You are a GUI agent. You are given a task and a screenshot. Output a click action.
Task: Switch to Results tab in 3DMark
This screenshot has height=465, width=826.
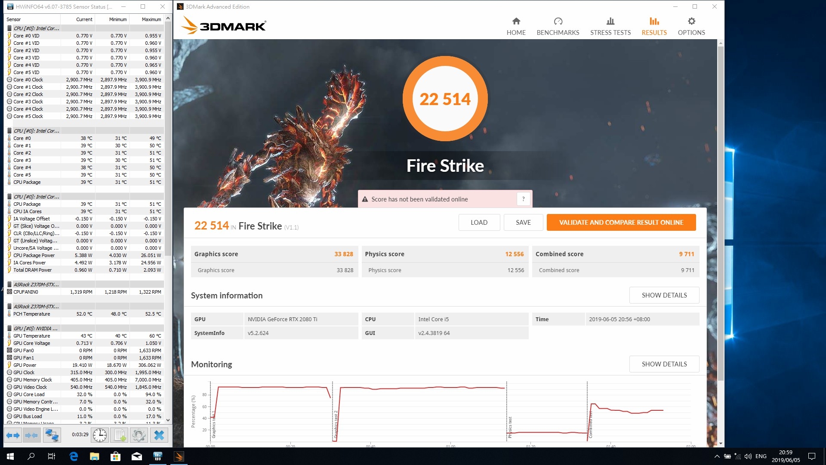(654, 26)
